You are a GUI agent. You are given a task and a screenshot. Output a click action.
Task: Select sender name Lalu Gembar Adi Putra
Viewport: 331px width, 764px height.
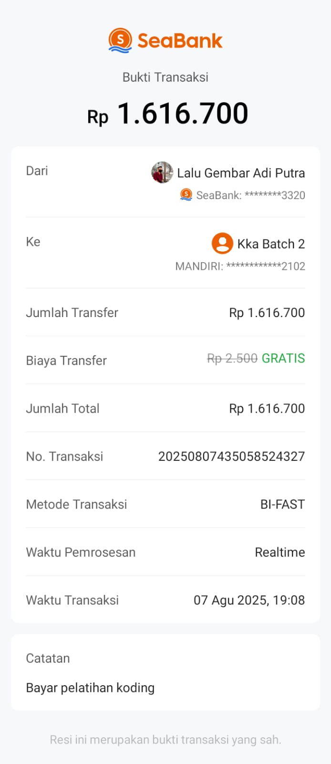tap(241, 173)
